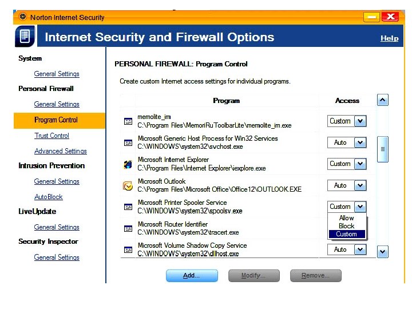Click the Printer Spooler Service row icon
Screen dimensions: 412x309
[x=128, y=207]
